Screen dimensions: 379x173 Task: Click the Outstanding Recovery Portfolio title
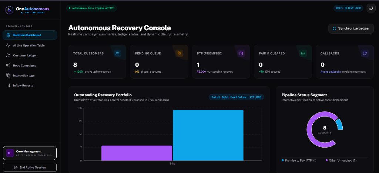(103, 95)
